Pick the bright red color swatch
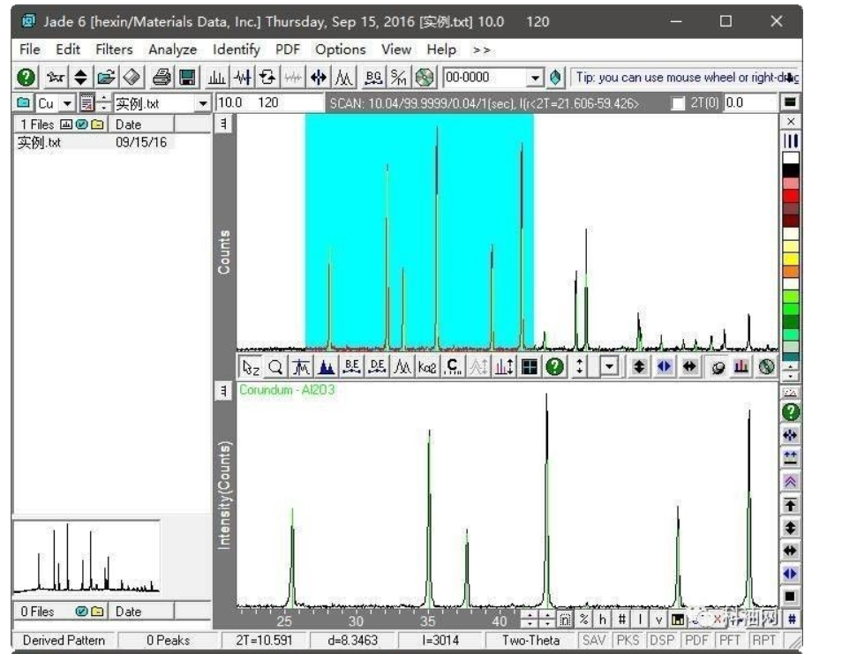 pyautogui.click(x=791, y=195)
